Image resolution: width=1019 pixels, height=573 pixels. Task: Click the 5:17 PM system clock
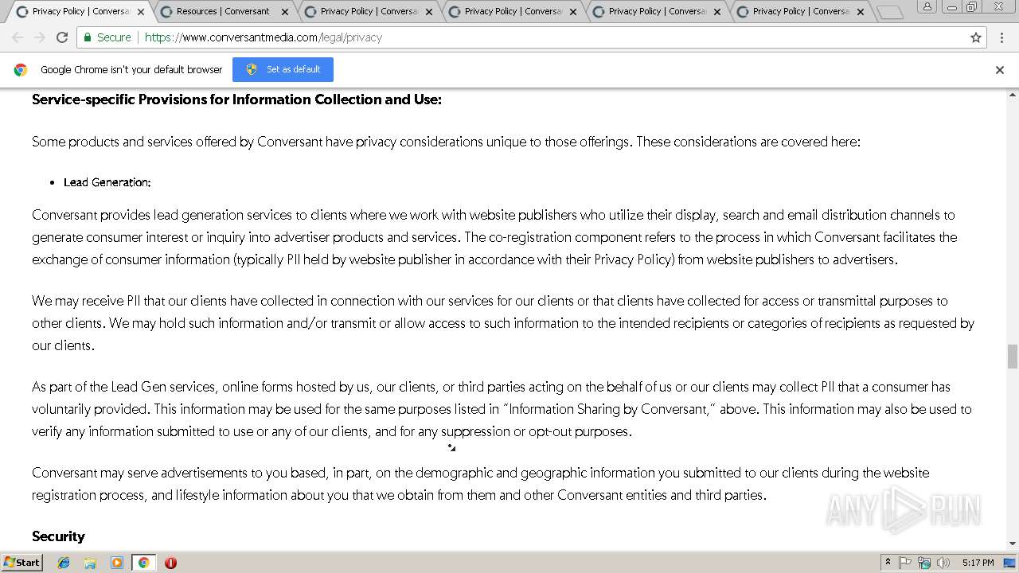pos(978,563)
